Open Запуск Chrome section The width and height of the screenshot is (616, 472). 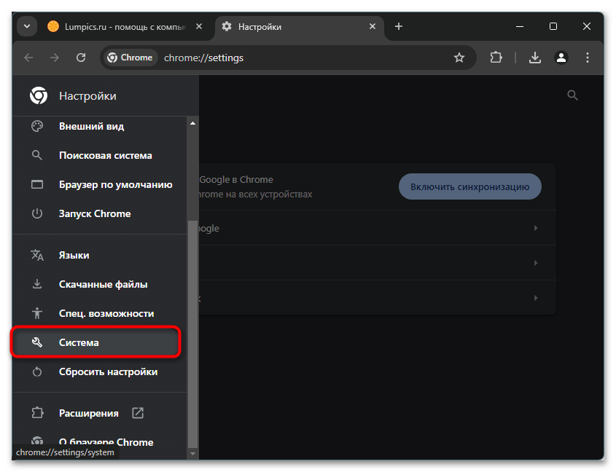(x=100, y=213)
